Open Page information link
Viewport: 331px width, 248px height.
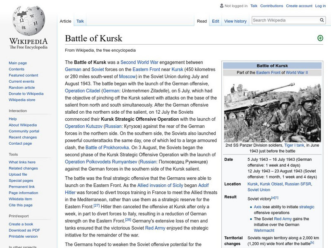24,193
